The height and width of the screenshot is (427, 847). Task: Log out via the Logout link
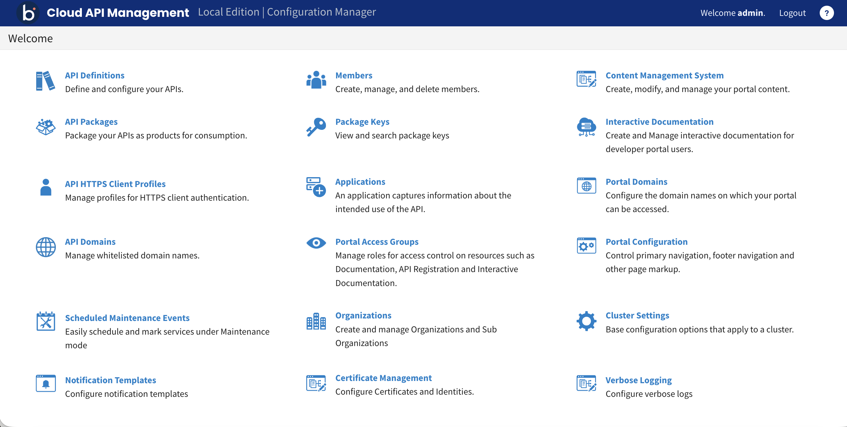(792, 13)
